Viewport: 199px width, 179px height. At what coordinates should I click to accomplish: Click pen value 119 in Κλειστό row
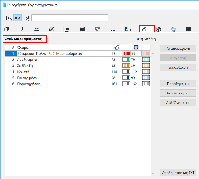134,72
